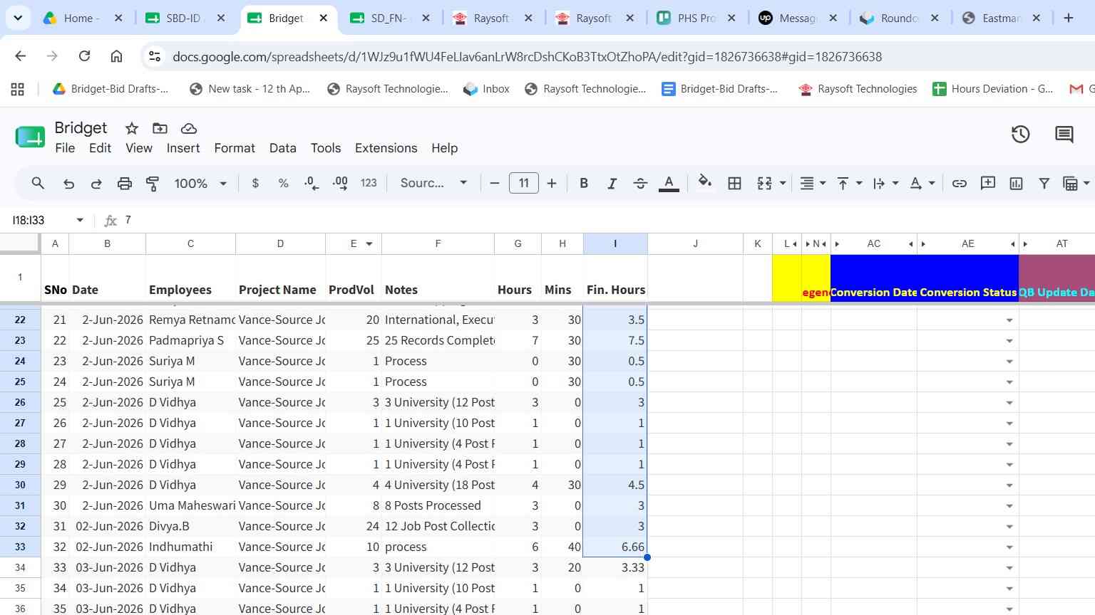Click the merge cells icon
Viewport: 1095px width, 615px height.
(x=764, y=183)
